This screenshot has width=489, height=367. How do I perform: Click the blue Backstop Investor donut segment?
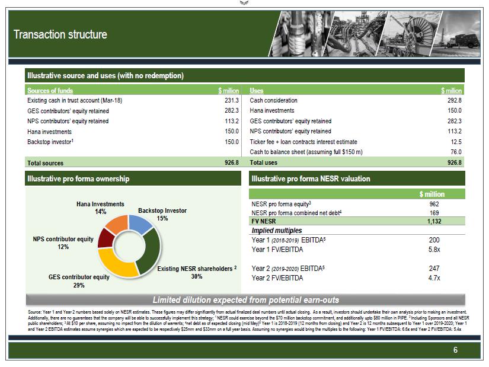coord(139,223)
